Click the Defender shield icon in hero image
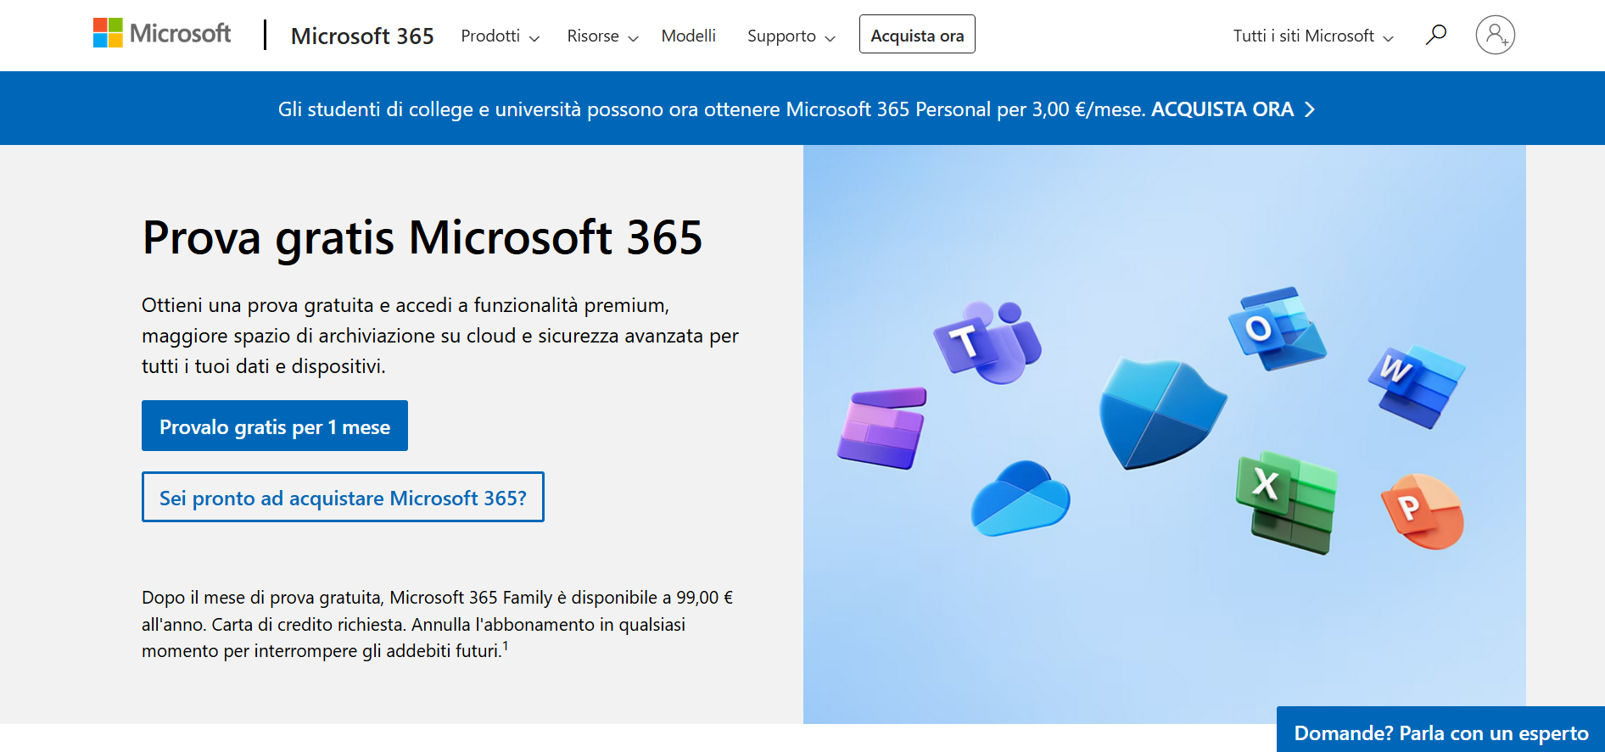The height and width of the screenshot is (752, 1605). 1162,413
